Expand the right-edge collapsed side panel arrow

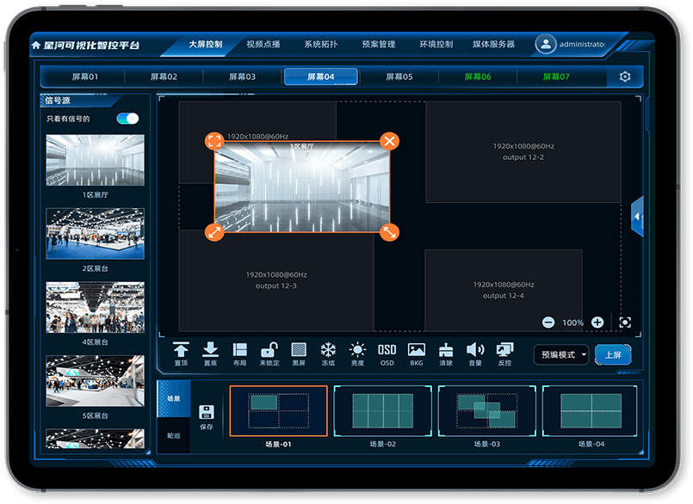pos(637,217)
